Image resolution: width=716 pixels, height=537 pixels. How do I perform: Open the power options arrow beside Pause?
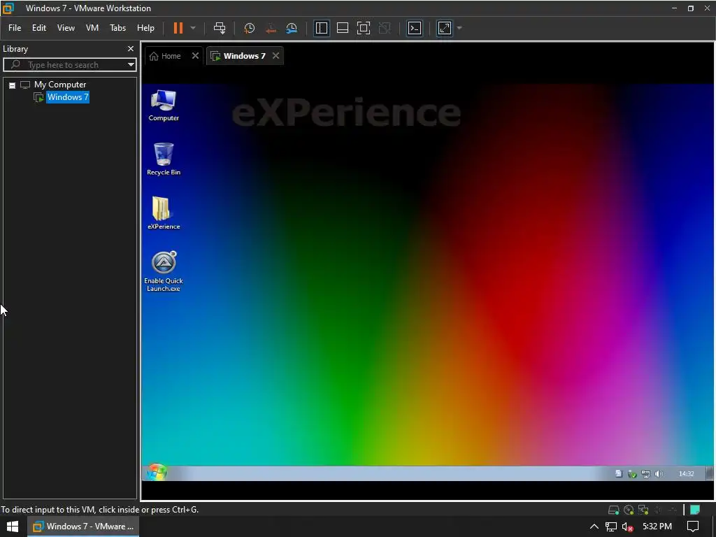(x=193, y=28)
